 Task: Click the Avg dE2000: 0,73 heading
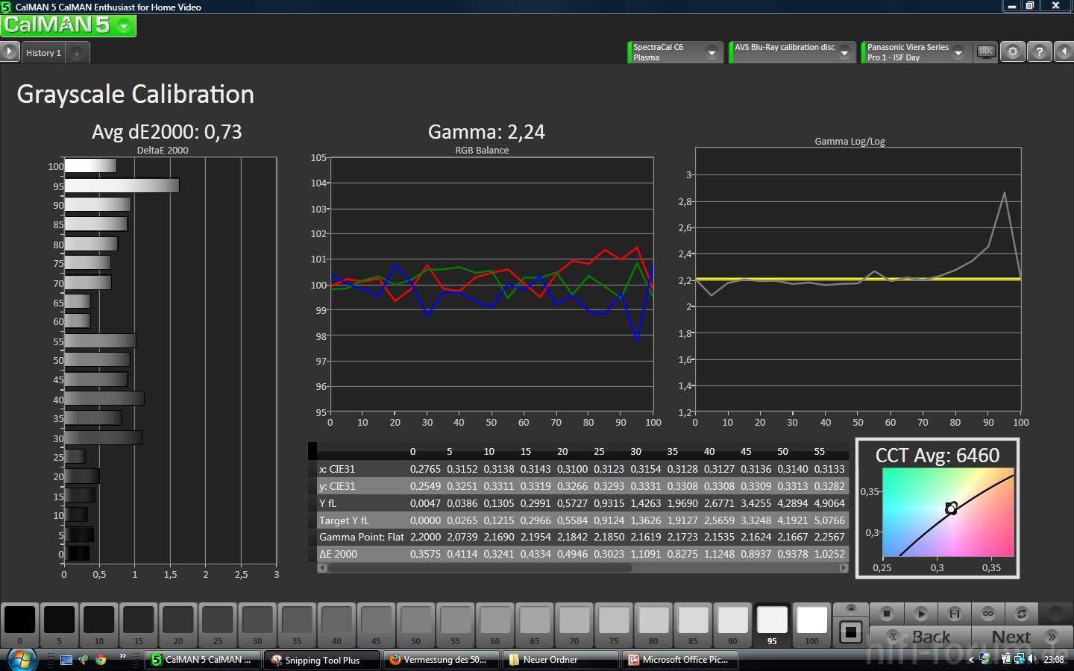(x=167, y=132)
